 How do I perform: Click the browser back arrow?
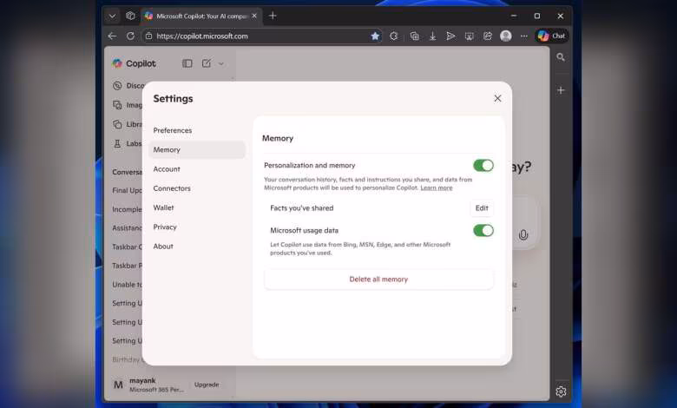coord(112,36)
